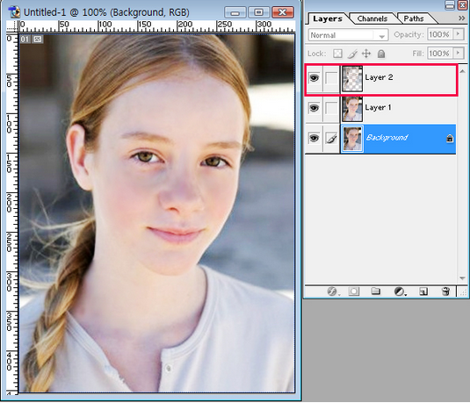Click the Add layer style icon

coord(332,291)
